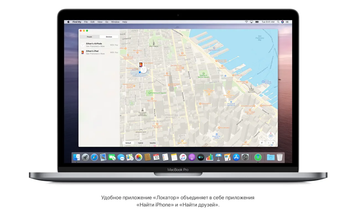Open Contacts from the Dock

point(148,158)
